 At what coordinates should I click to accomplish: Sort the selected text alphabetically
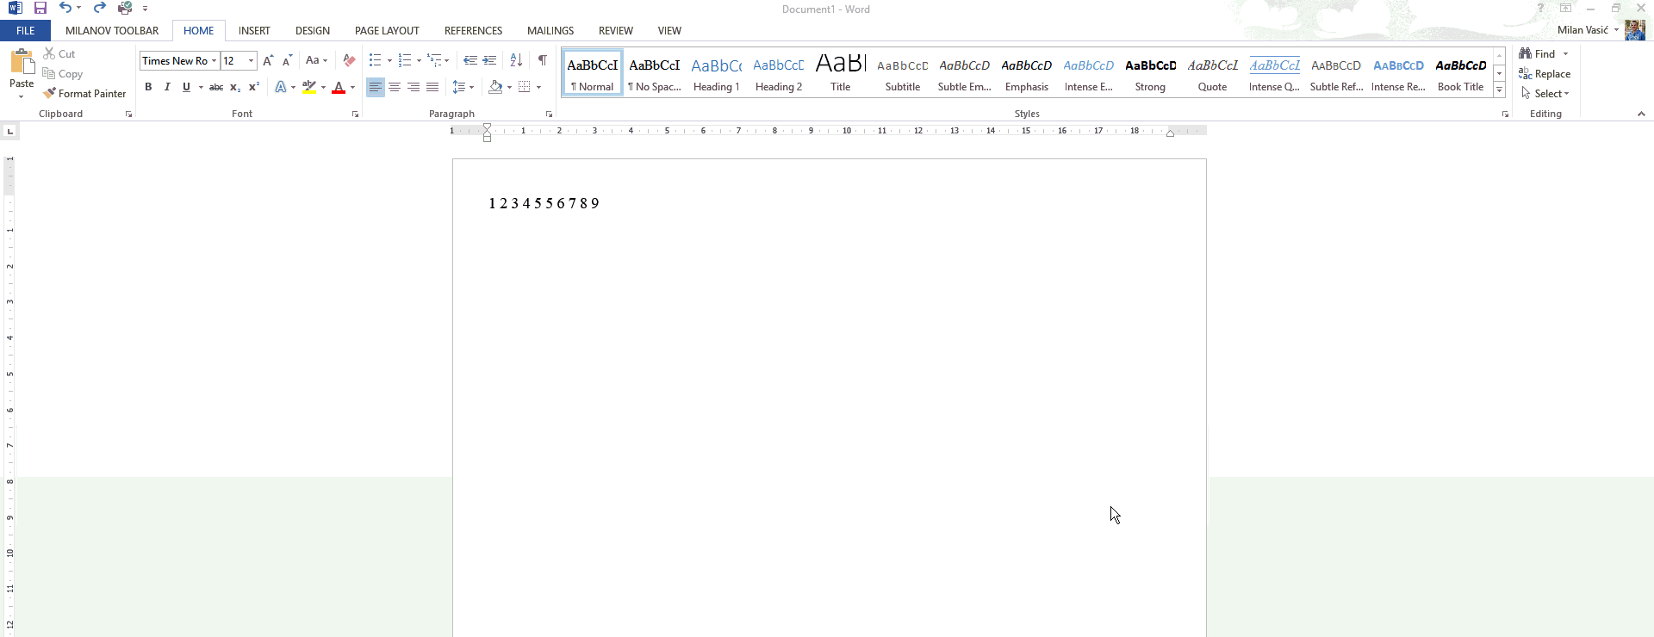point(516,61)
